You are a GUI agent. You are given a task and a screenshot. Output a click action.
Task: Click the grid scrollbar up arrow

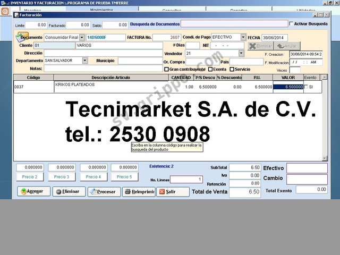325,77
